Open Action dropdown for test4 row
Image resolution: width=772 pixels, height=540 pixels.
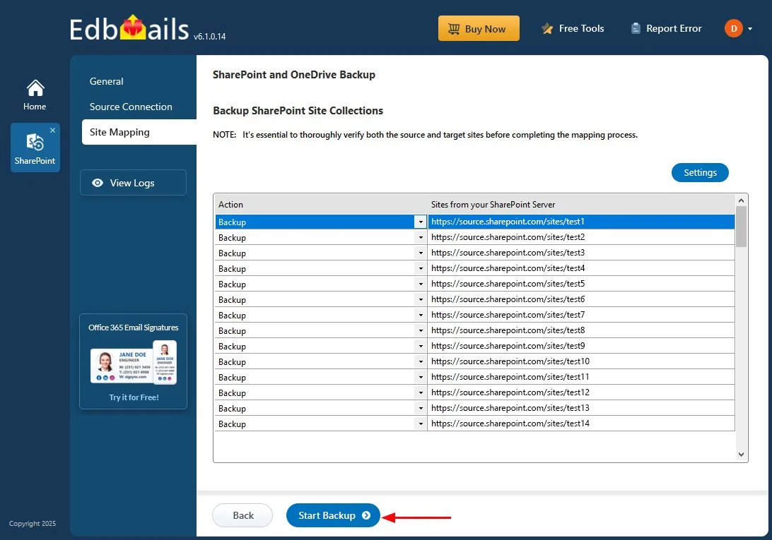(x=421, y=268)
